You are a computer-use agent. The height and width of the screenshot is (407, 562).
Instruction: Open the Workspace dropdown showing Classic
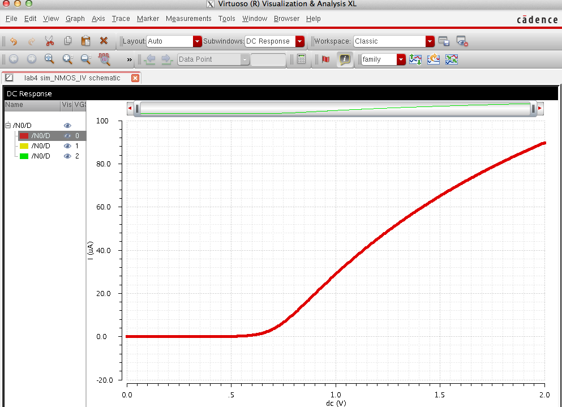(430, 41)
